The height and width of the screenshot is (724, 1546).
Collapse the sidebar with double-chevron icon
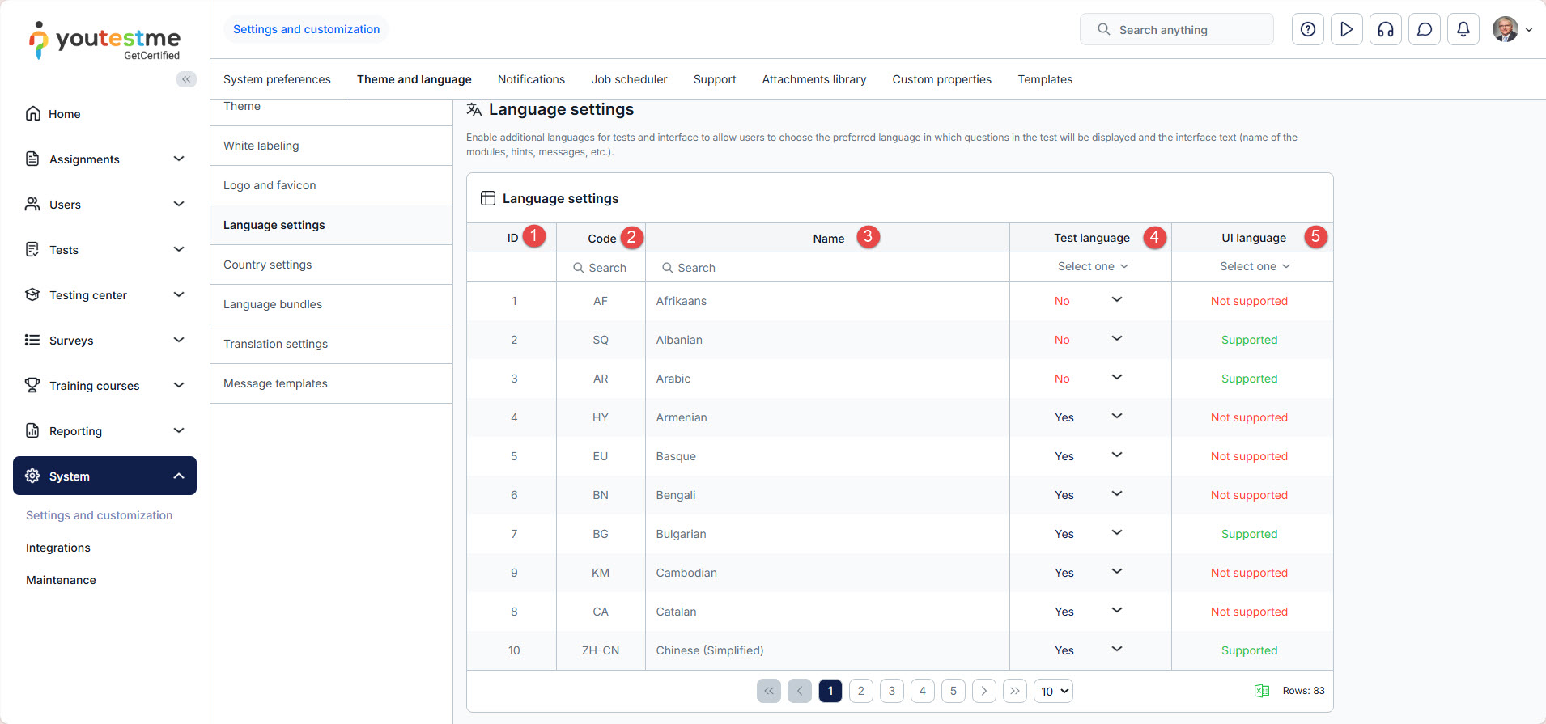pyautogui.click(x=186, y=79)
